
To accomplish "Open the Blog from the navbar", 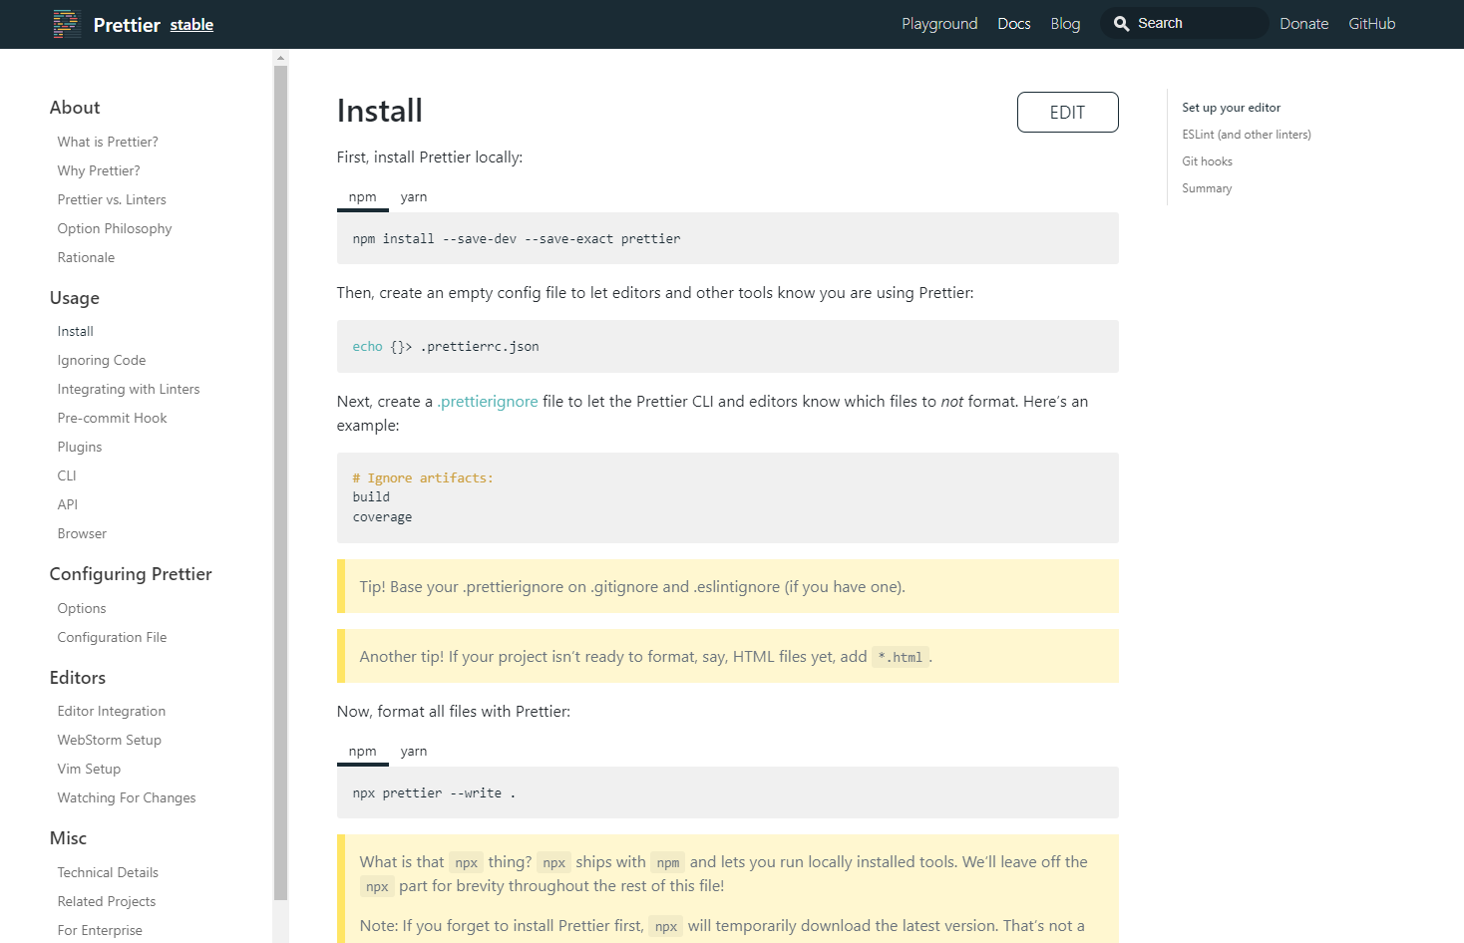I will 1065,24.
